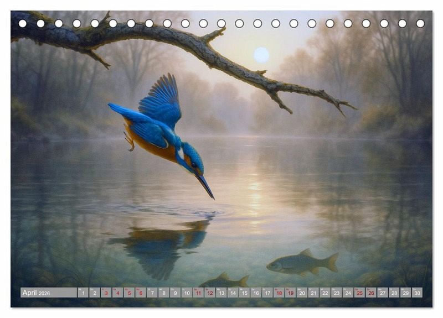The image size is (443, 318).
Task: Click day 30 in the calendar strip
Action: [418, 293]
